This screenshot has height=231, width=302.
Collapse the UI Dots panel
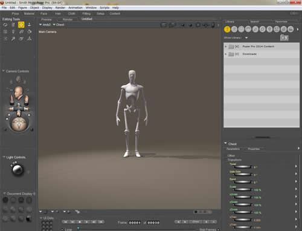pyautogui.click(x=41, y=218)
